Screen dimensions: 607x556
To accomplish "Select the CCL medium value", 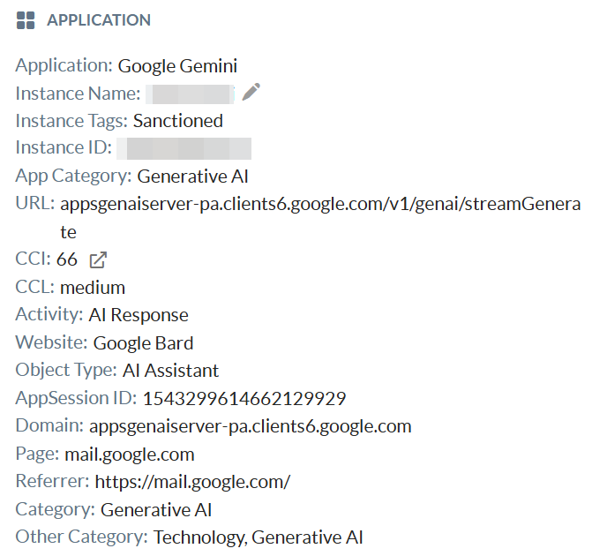I will coord(93,288).
